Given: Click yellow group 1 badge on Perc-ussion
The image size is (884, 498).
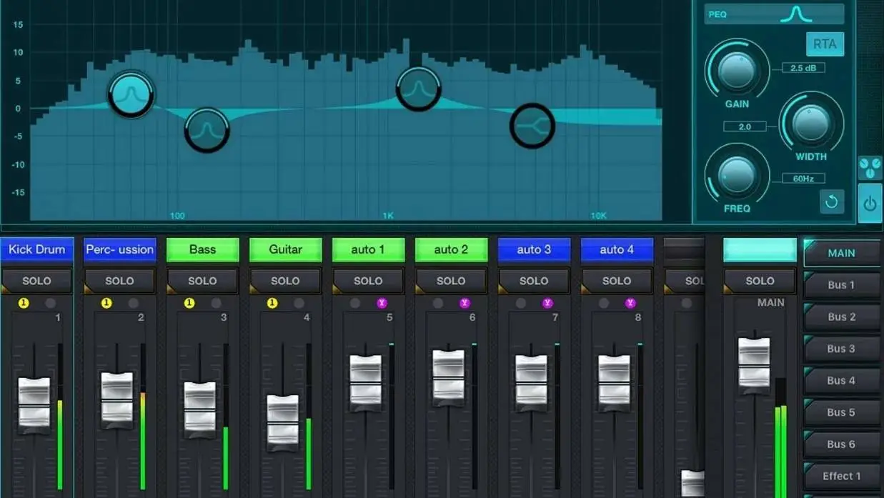Looking at the screenshot, I should point(106,303).
